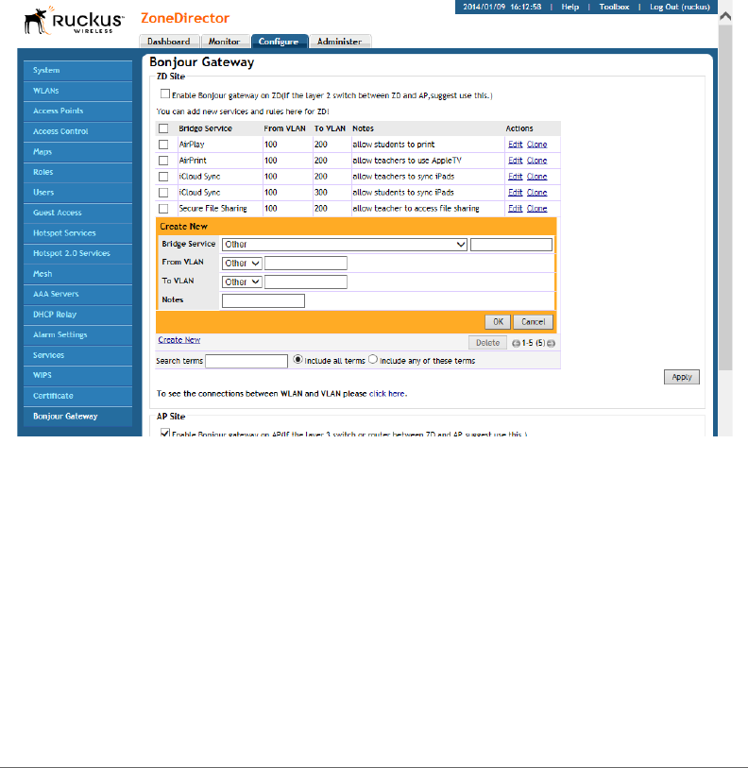Open Access Control sidebar item
This screenshot has width=748, height=768.
77,131
